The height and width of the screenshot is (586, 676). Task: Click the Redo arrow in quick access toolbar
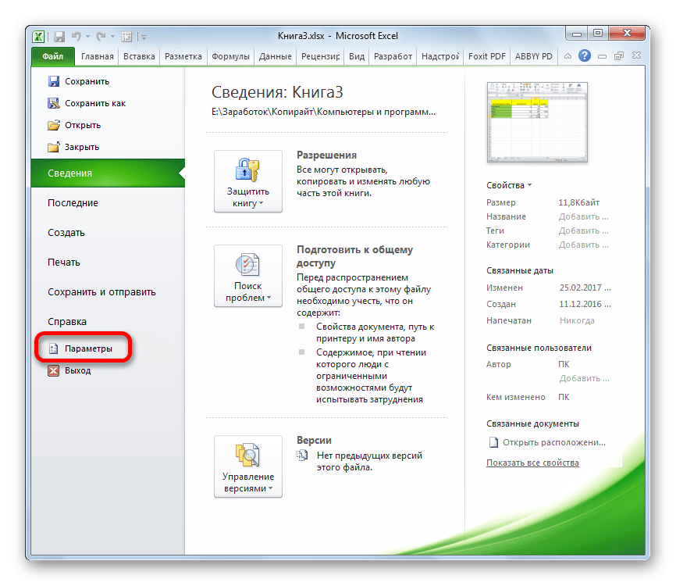[101, 37]
